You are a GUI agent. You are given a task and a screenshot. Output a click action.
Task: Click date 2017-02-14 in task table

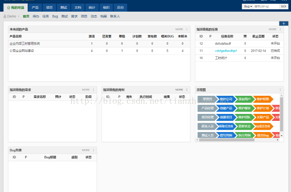coord(258,51)
